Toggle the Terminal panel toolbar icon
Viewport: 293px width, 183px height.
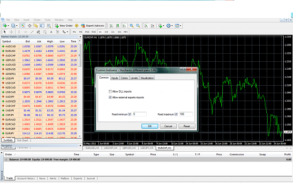point(42,26)
